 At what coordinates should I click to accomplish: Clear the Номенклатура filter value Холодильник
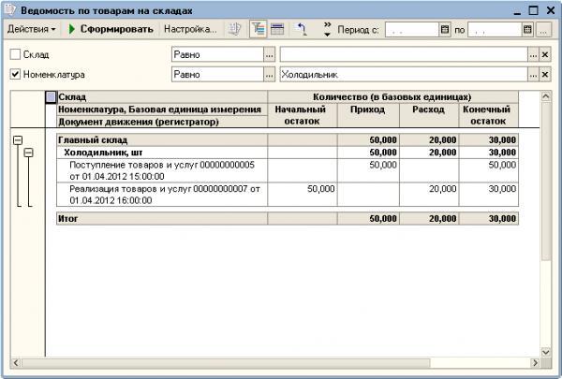coord(545,73)
